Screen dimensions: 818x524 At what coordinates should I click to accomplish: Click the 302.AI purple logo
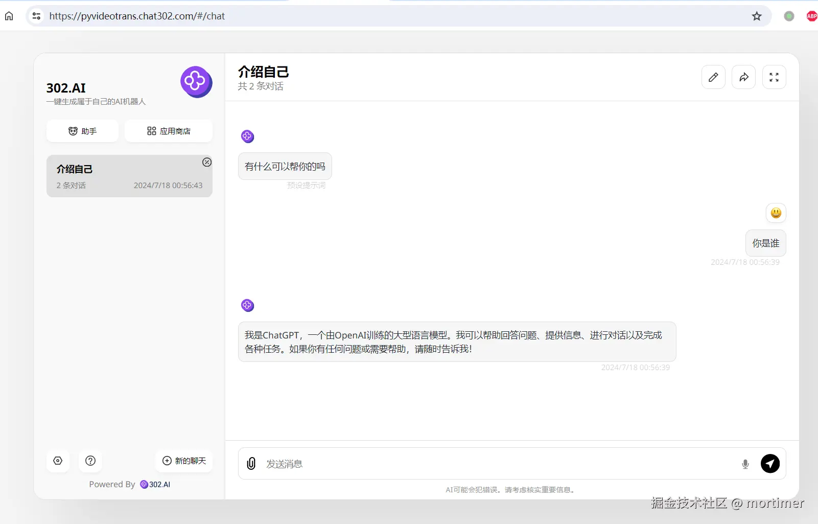tap(196, 82)
